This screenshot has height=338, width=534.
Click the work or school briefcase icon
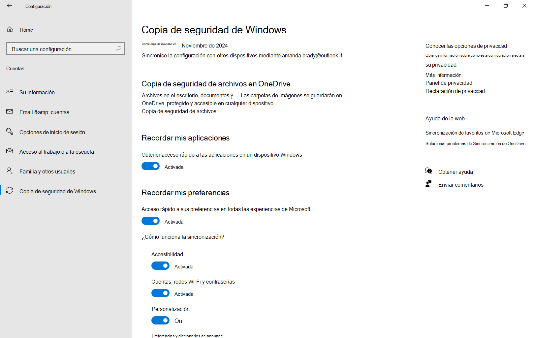pos(10,151)
